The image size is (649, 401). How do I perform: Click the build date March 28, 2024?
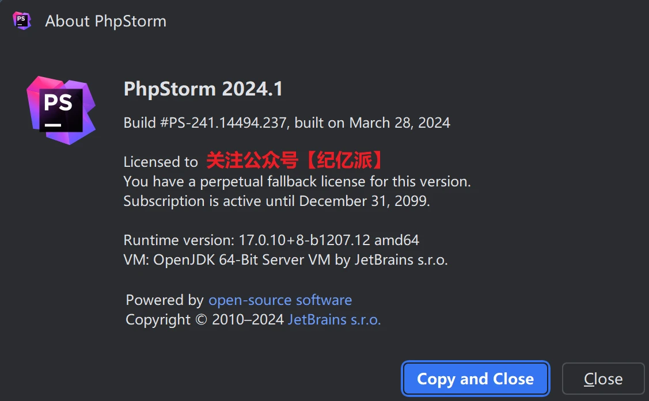(x=400, y=123)
